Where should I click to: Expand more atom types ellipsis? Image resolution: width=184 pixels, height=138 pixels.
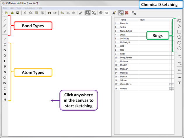pyautogui.click(x=5, y=106)
